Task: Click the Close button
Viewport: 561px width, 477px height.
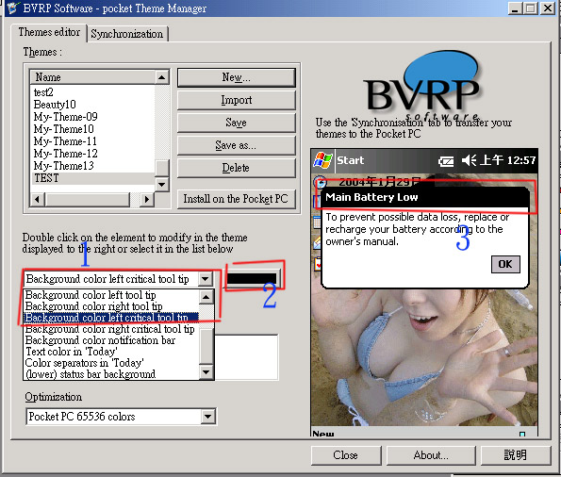Action: [346, 455]
